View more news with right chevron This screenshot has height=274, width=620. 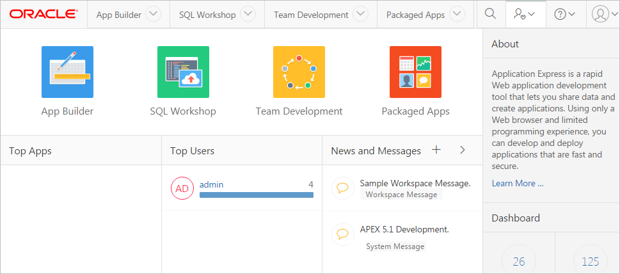[463, 150]
